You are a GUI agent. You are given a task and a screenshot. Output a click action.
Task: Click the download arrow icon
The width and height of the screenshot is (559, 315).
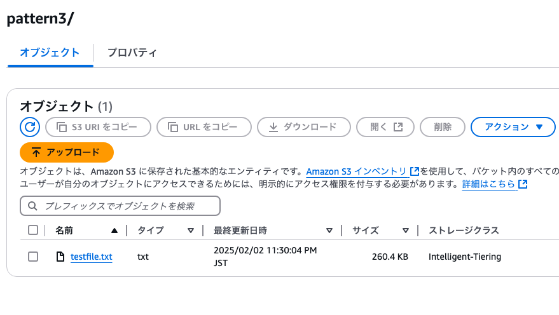(273, 127)
